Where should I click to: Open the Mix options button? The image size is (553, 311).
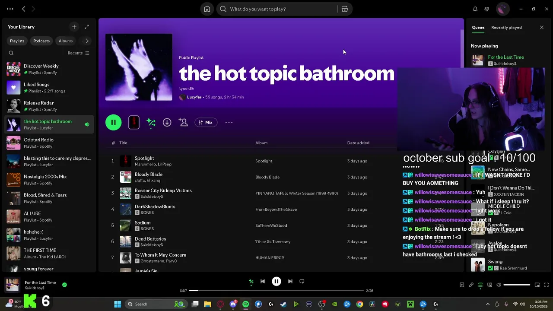206,123
